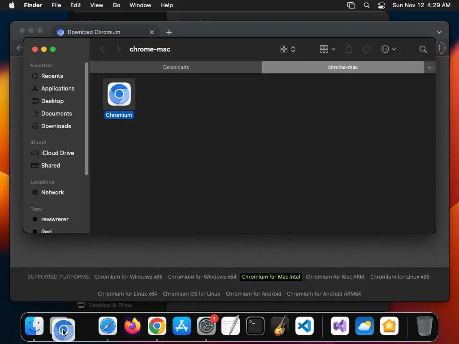Launch Safari from the Dock
The width and height of the screenshot is (459, 344).
point(108,326)
